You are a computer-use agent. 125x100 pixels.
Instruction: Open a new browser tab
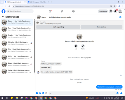point(52,2)
